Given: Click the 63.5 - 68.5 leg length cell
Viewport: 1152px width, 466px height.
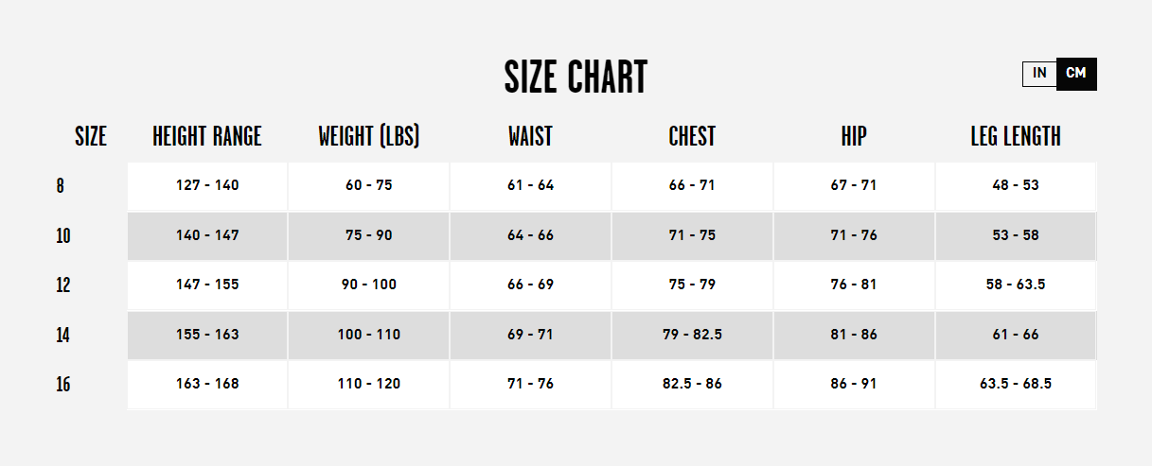Looking at the screenshot, I should point(1016,384).
